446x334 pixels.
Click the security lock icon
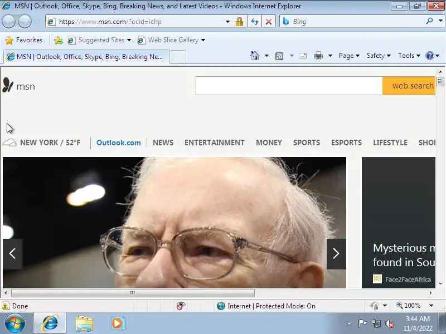point(239,22)
